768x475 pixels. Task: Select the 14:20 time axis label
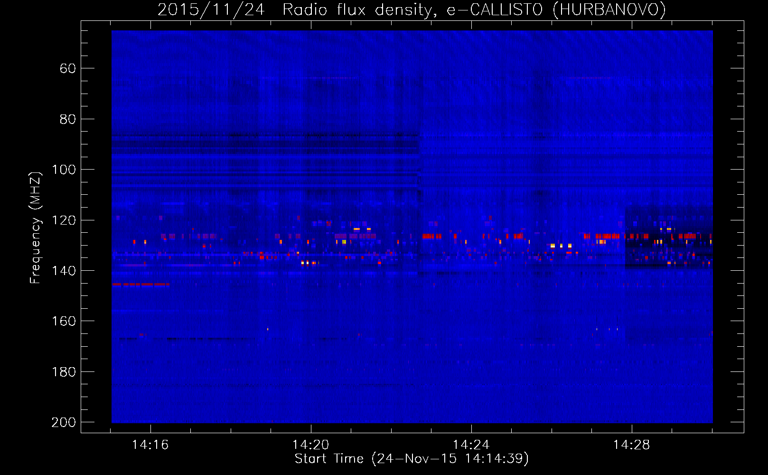click(311, 445)
